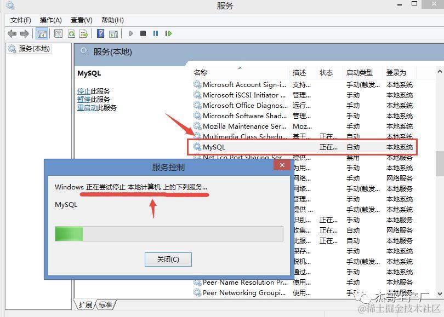This screenshot has width=444, height=317.
Task: Click the 服务(本地) header in the right pane
Action: (x=113, y=52)
